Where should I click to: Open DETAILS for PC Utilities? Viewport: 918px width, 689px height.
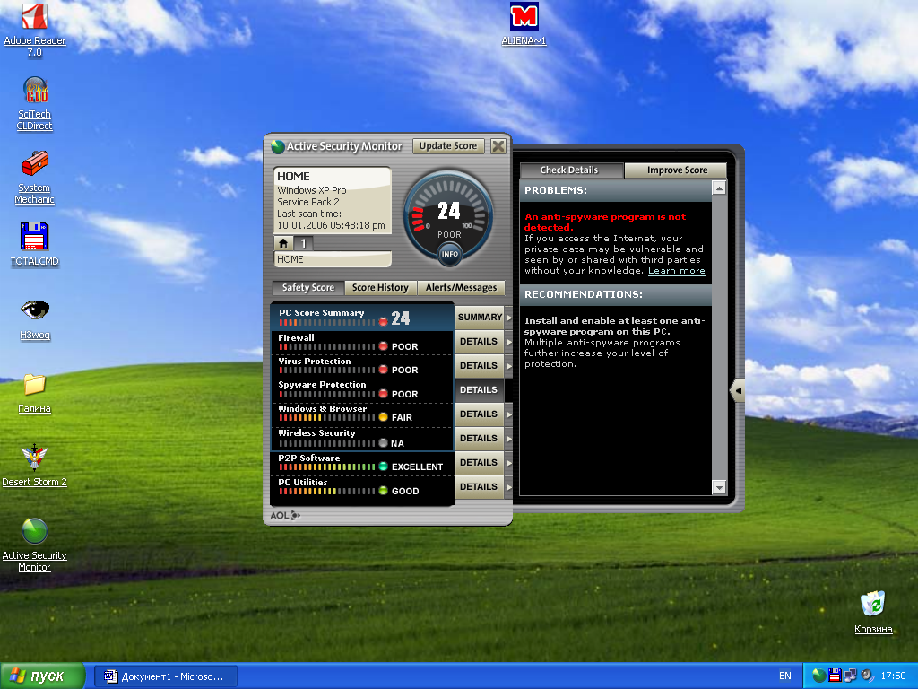pos(480,487)
